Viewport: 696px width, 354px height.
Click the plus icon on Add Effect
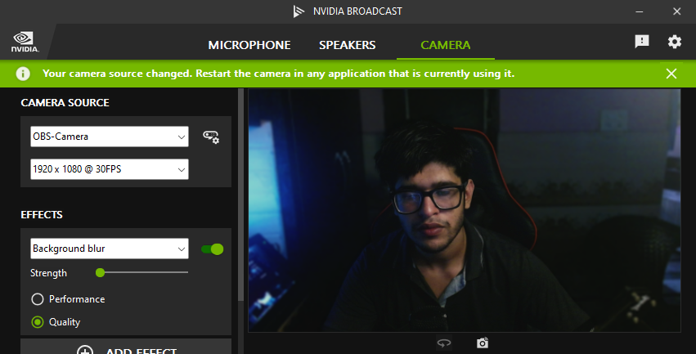[85, 352]
